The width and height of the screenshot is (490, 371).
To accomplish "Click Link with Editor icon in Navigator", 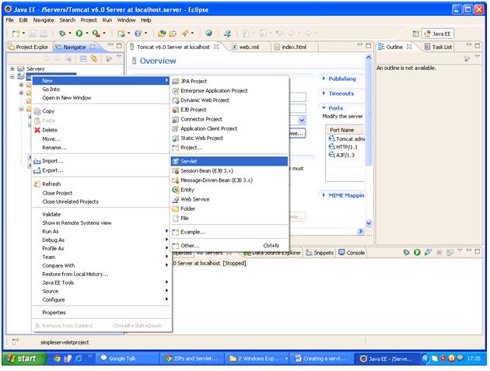I will pyautogui.click(x=94, y=58).
